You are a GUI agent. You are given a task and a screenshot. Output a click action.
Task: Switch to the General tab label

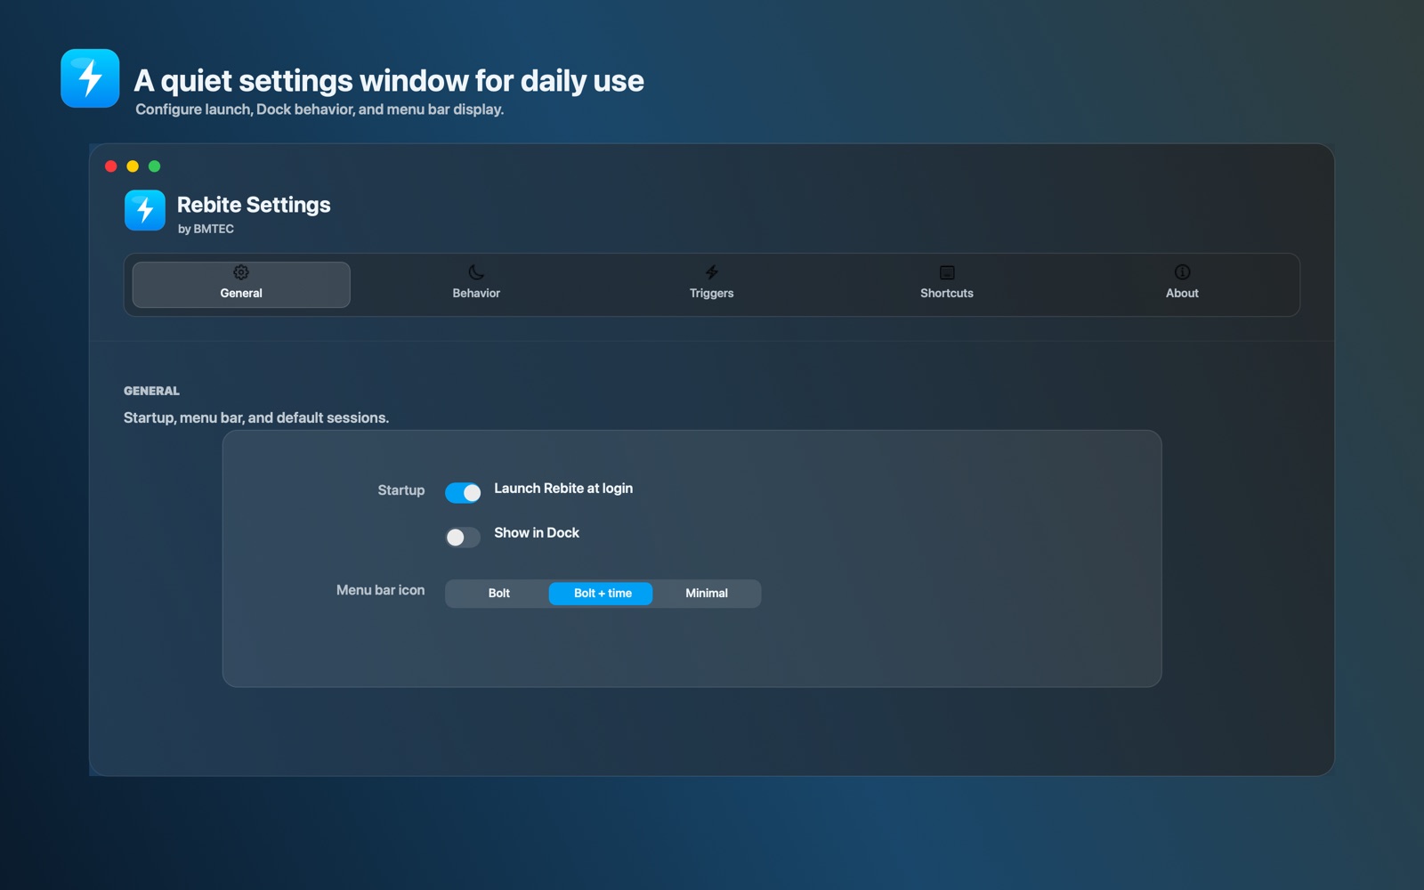[241, 293]
